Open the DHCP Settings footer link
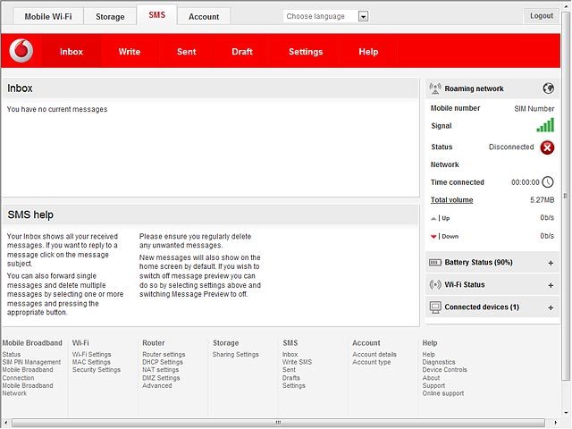The width and height of the screenshot is (572, 429). (163, 362)
